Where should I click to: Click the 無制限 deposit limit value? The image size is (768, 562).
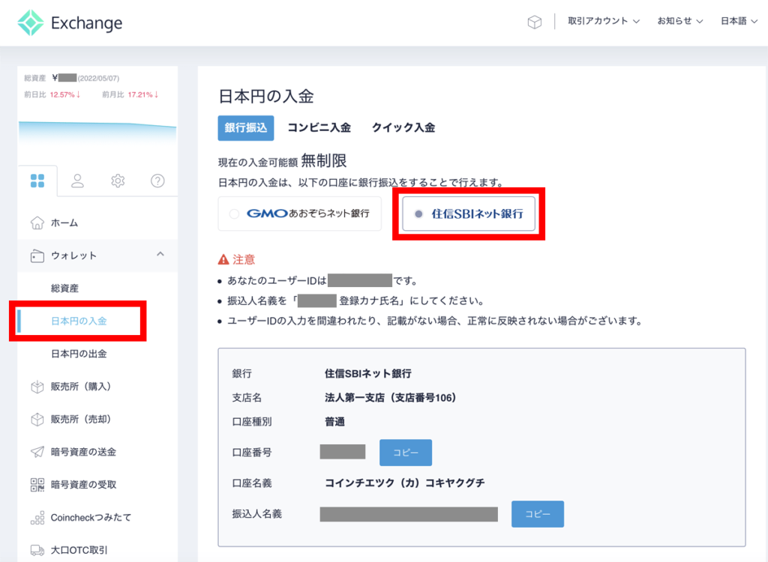(x=324, y=160)
